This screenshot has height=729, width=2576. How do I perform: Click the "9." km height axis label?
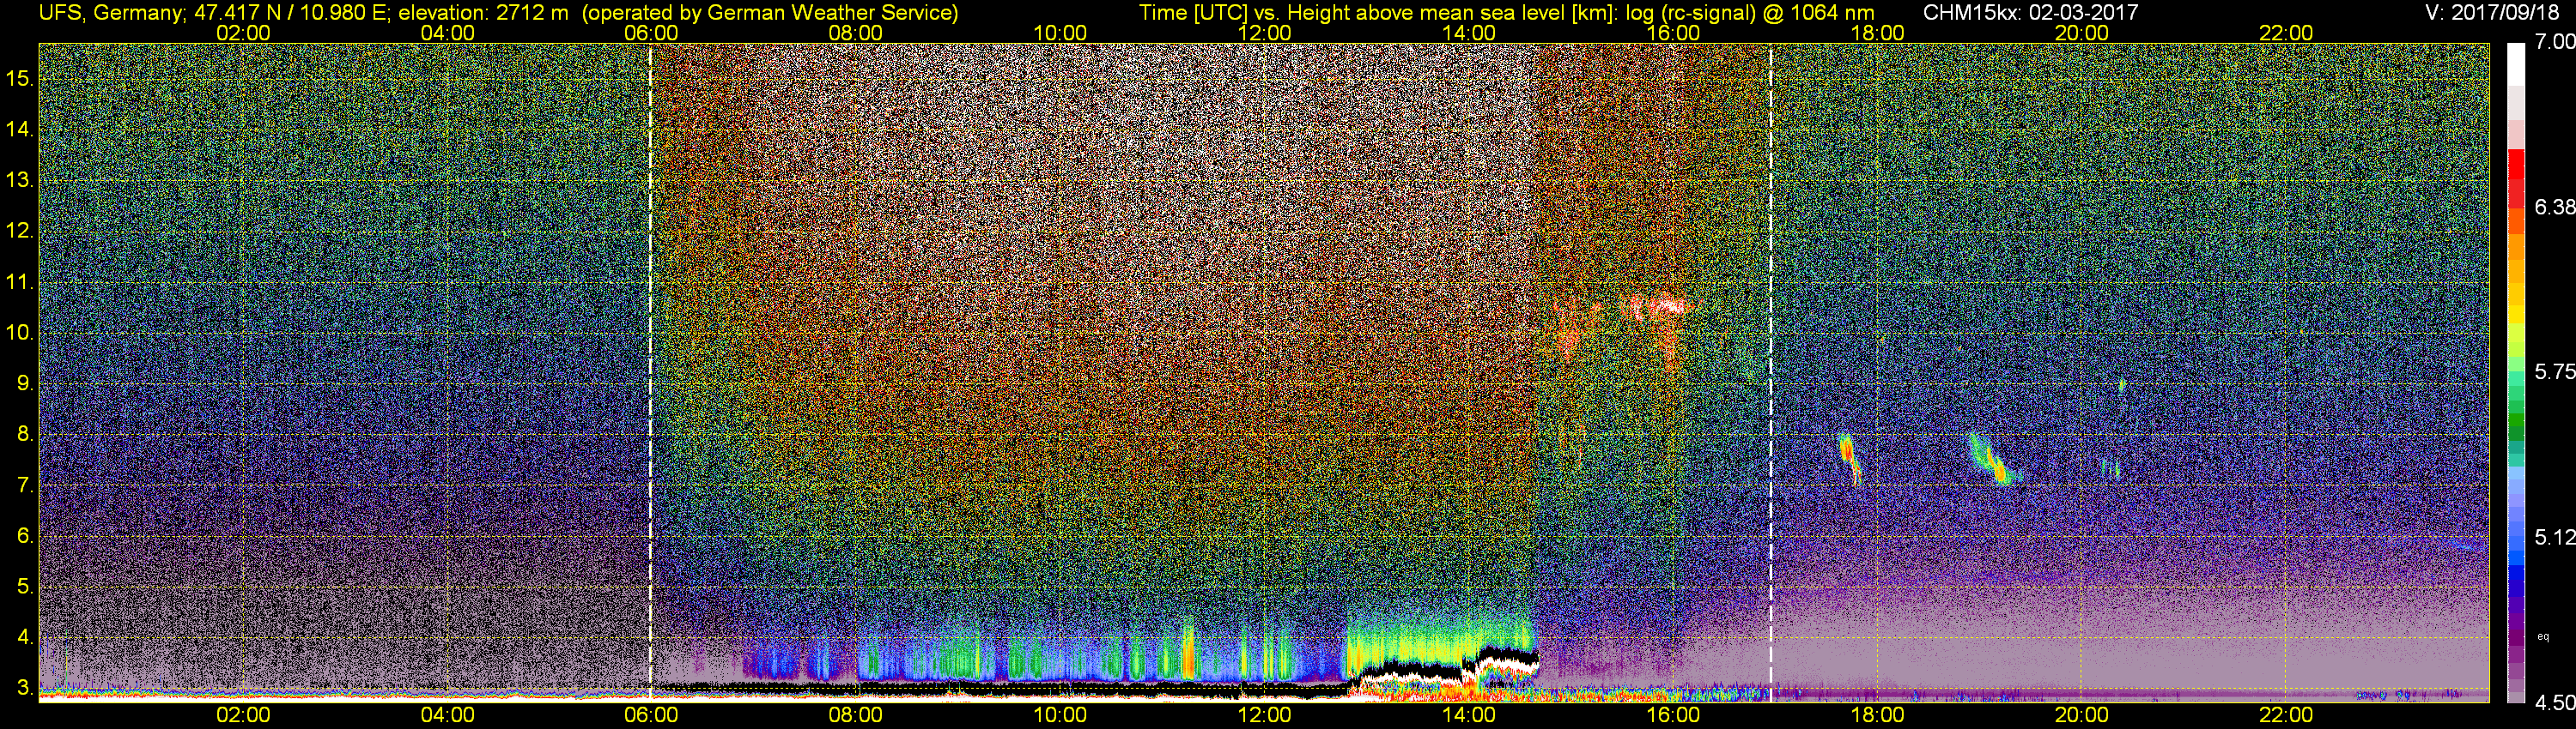tap(25, 383)
